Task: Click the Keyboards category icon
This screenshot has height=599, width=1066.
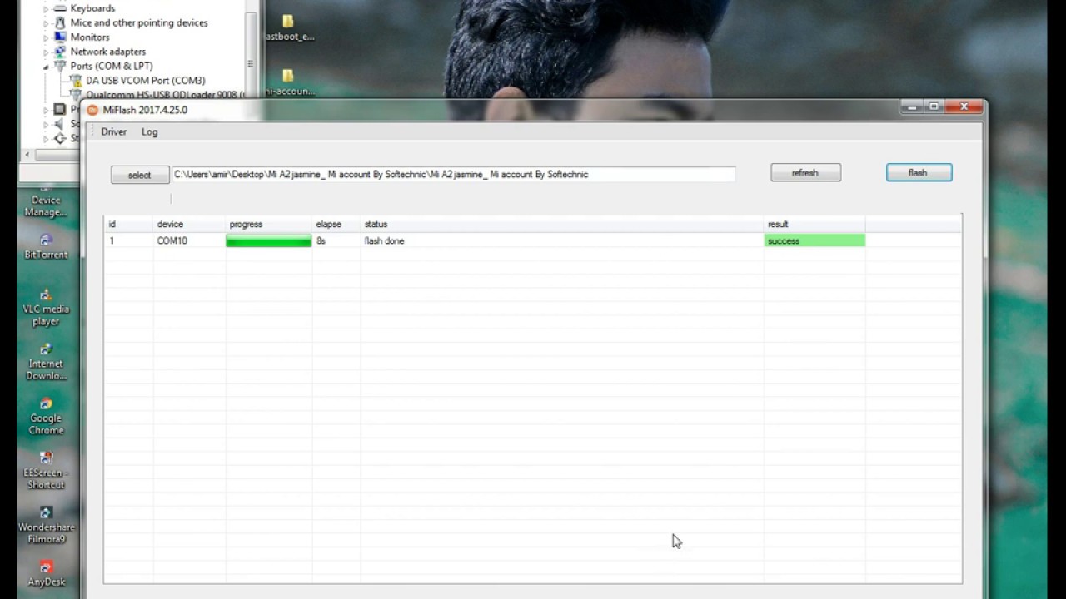Action: click(x=60, y=8)
